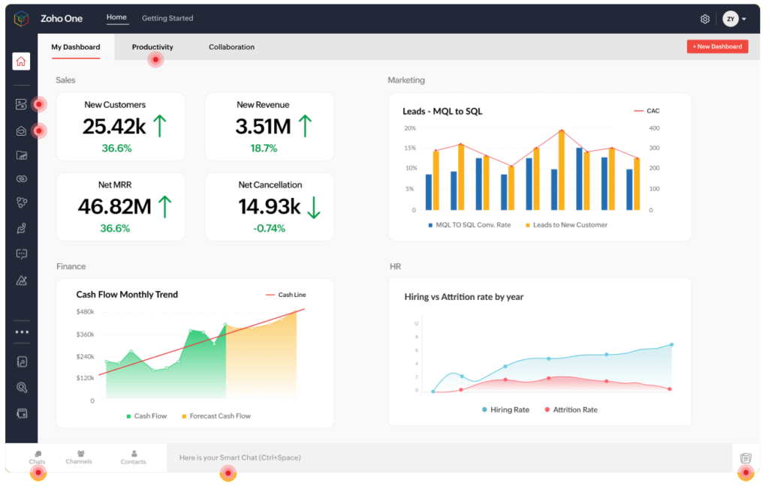Click the New Dashboard button
The height and width of the screenshot is (492, 769).
[716, 46]
